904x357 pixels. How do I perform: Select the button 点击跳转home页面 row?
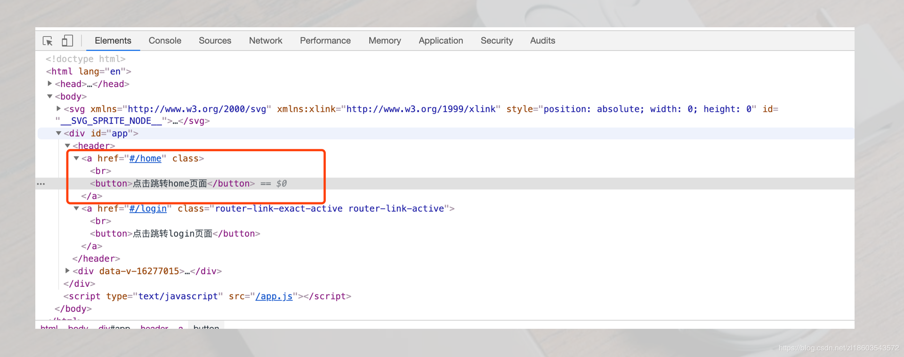(445, 183)
